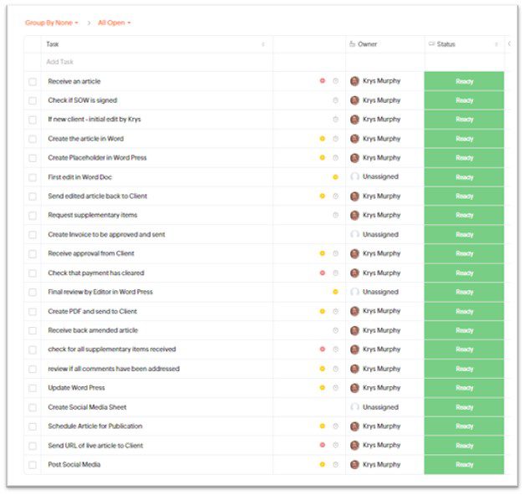Click unassigned avatar on Create Invoice row
The image size is (525, 495).
[354, 234]
